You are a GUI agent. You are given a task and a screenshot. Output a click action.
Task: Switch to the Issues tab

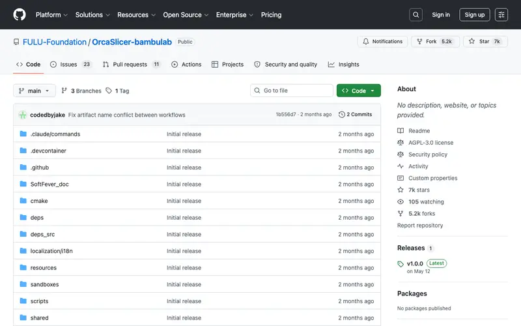(x=71, y=65)
